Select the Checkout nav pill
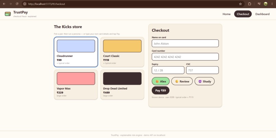This screenshot has width=276, height=138. coord(243,14)
